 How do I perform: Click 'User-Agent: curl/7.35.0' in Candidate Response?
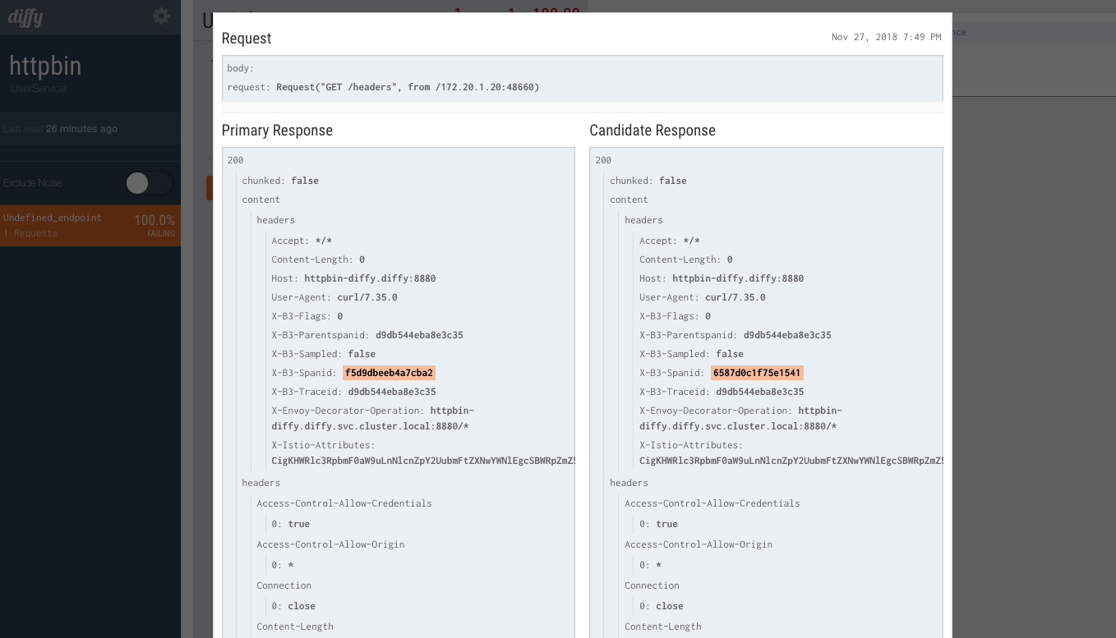[x=703, y=297]
